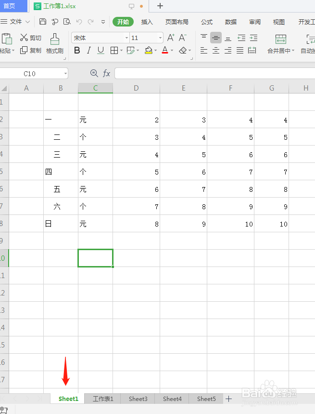Justify text alignment icon
The image size is (315, 414).
240,50
